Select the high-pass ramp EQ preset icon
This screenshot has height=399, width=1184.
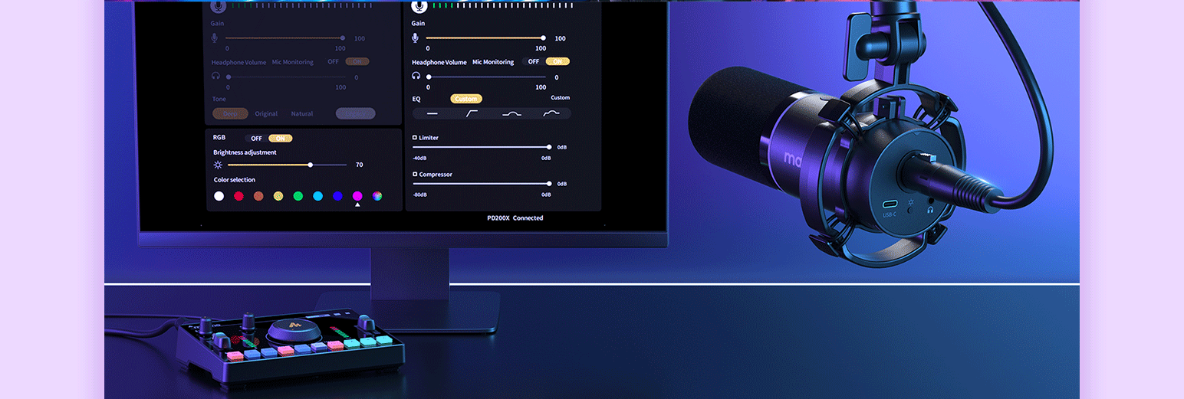pyautogui.click(x=472, y=113)
